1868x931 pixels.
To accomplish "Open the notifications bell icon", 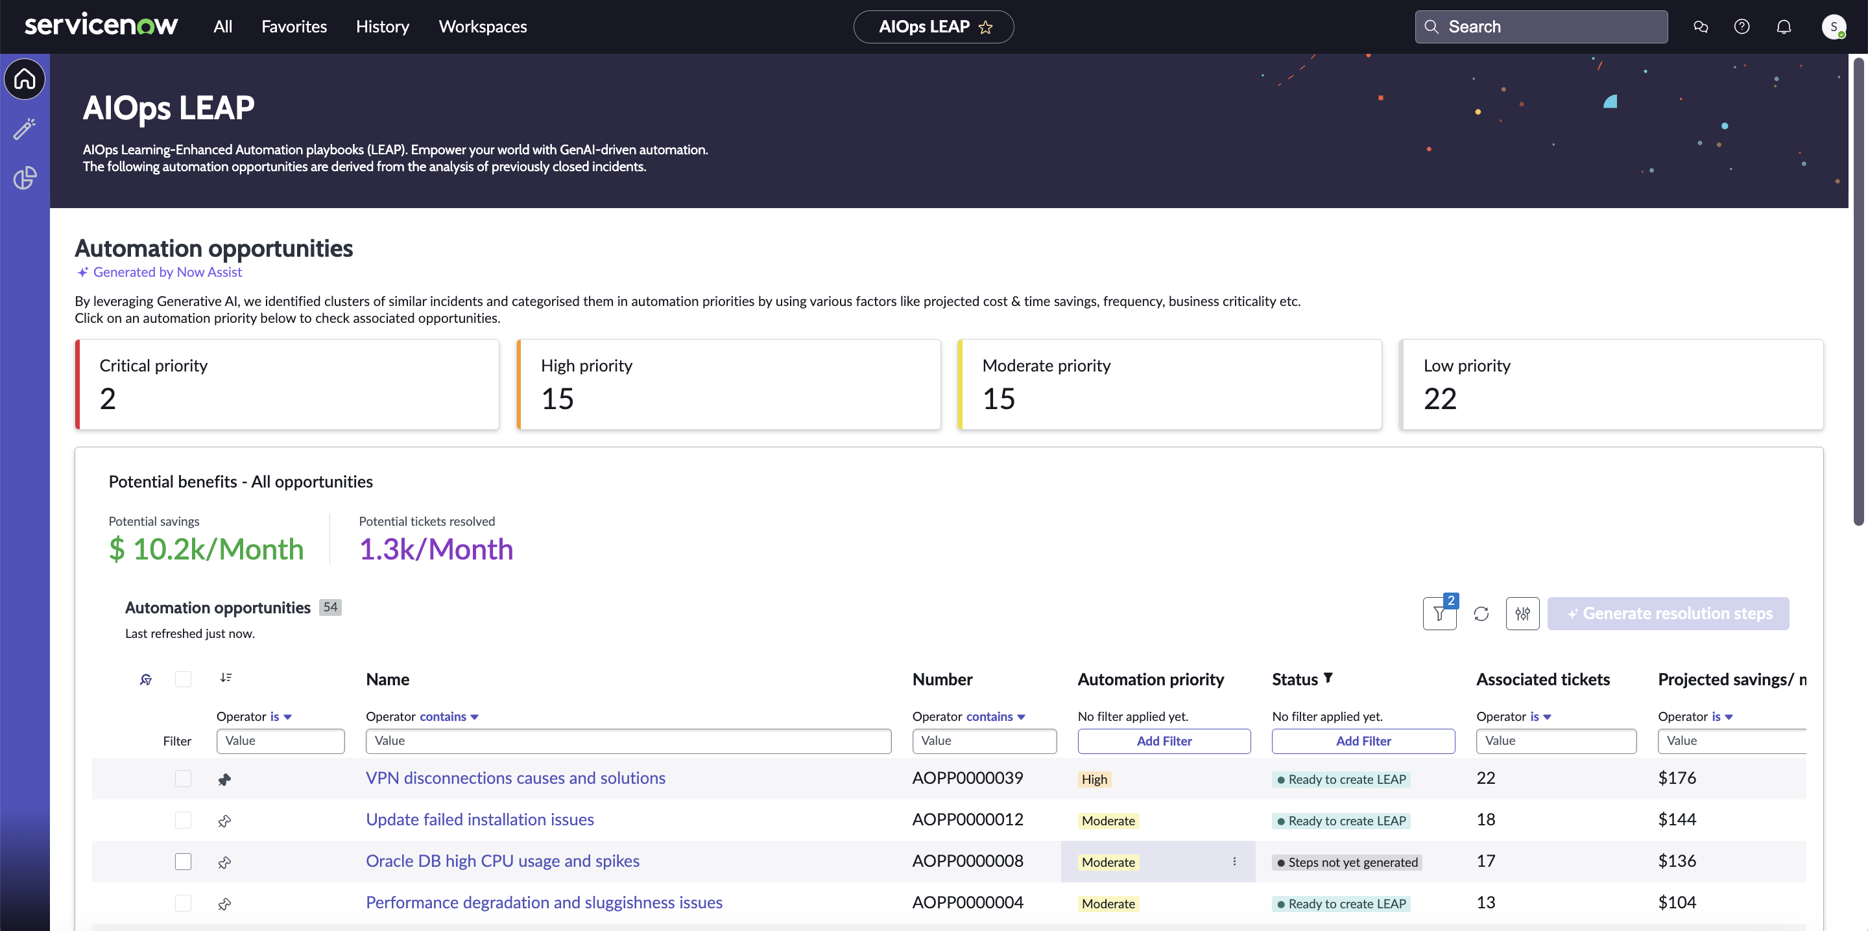I will (1783, 27).
